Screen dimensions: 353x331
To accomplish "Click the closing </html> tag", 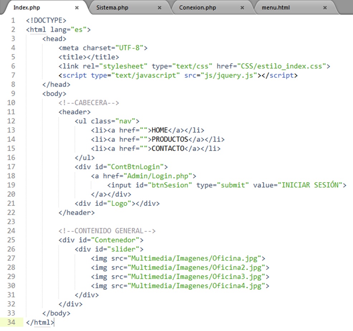I will click(40, 322).
